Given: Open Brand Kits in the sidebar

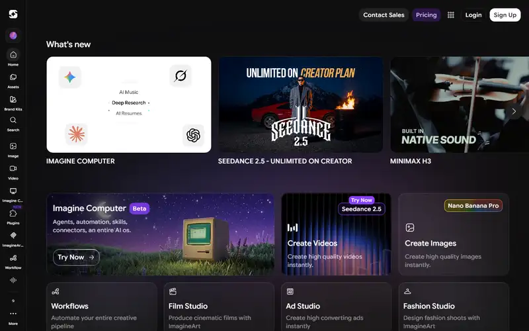Looking at the screenshot, I should tap(13, 103).
